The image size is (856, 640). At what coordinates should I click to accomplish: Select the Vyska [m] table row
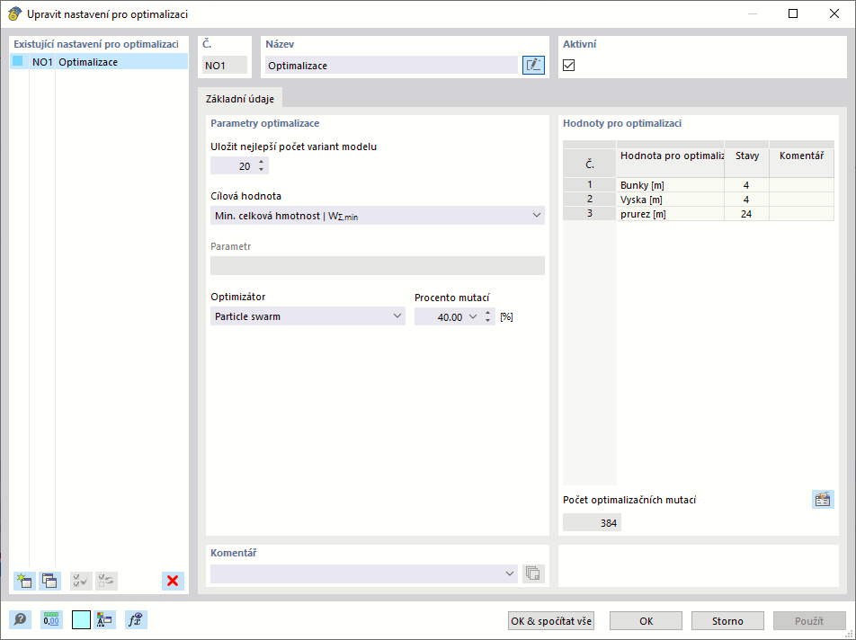[699, 200]
